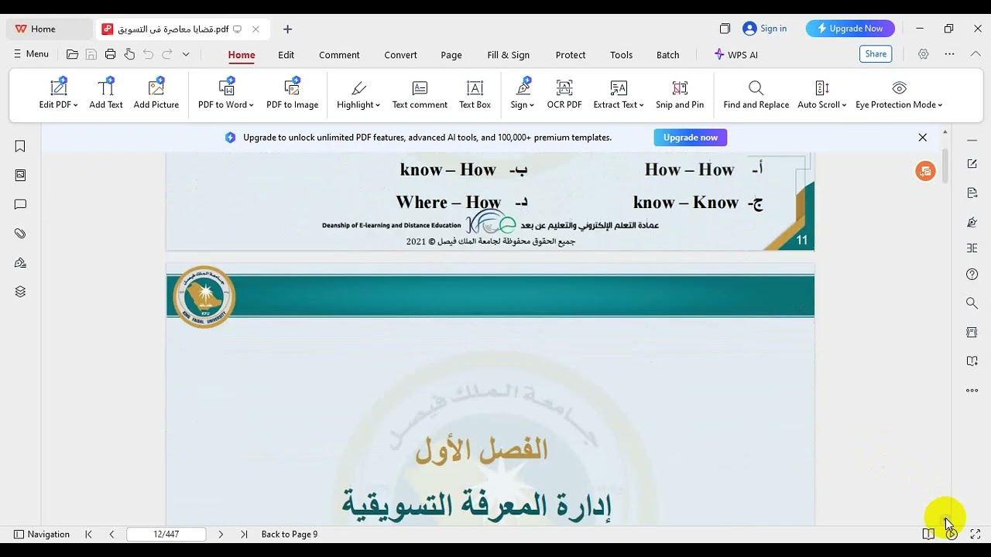Click the right sidebar search magnifier
The width and height of the screenshot is (991, 557).
click(972, 303)
